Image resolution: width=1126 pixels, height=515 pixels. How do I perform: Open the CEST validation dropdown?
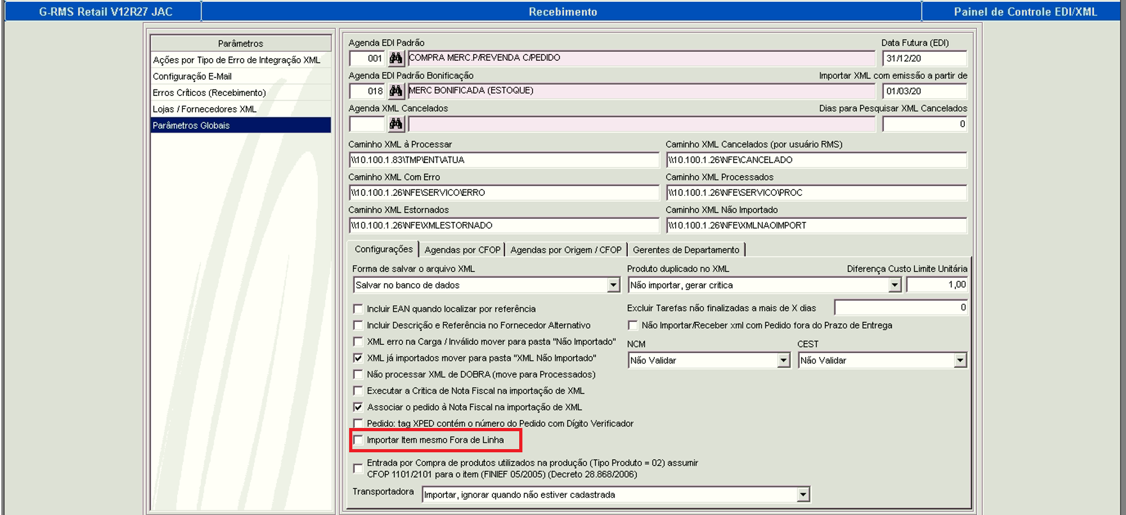pos(960,361)
